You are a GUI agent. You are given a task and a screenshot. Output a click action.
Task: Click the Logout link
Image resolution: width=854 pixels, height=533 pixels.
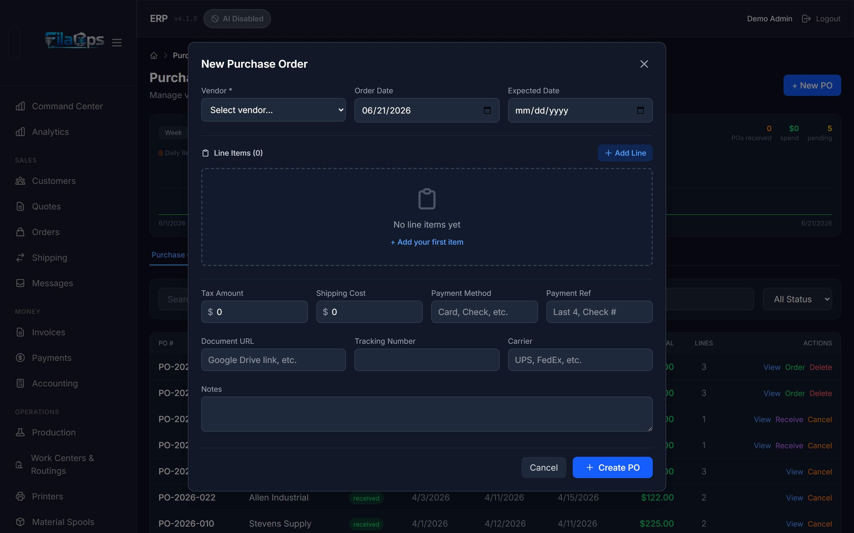click(828, 19)
